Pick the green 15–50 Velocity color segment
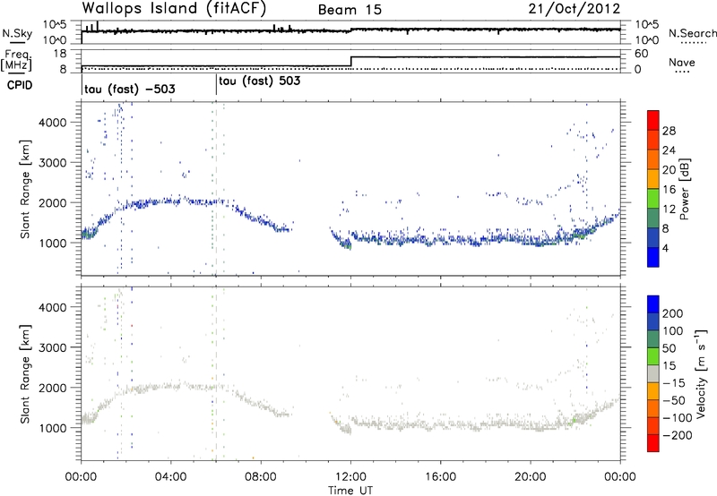The height and width of the screenshot is (496, 717). coord(653,356)
